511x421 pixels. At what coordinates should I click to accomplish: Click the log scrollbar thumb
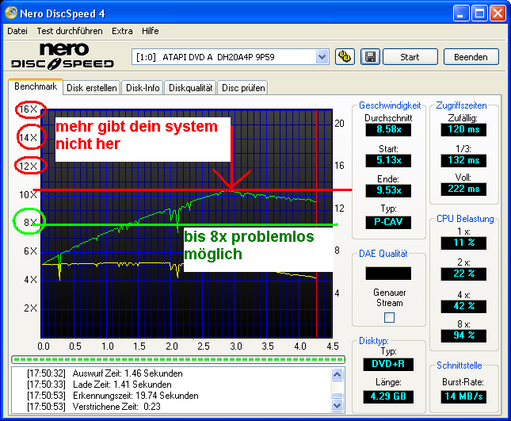tap(337, 396)
